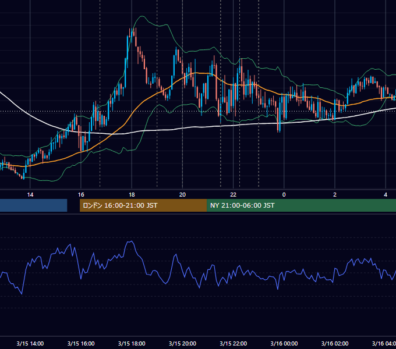Click the 20 hour axis label
Image resolution: width=396 pixels, height=349 pixels.
click(x=182, y=195)
